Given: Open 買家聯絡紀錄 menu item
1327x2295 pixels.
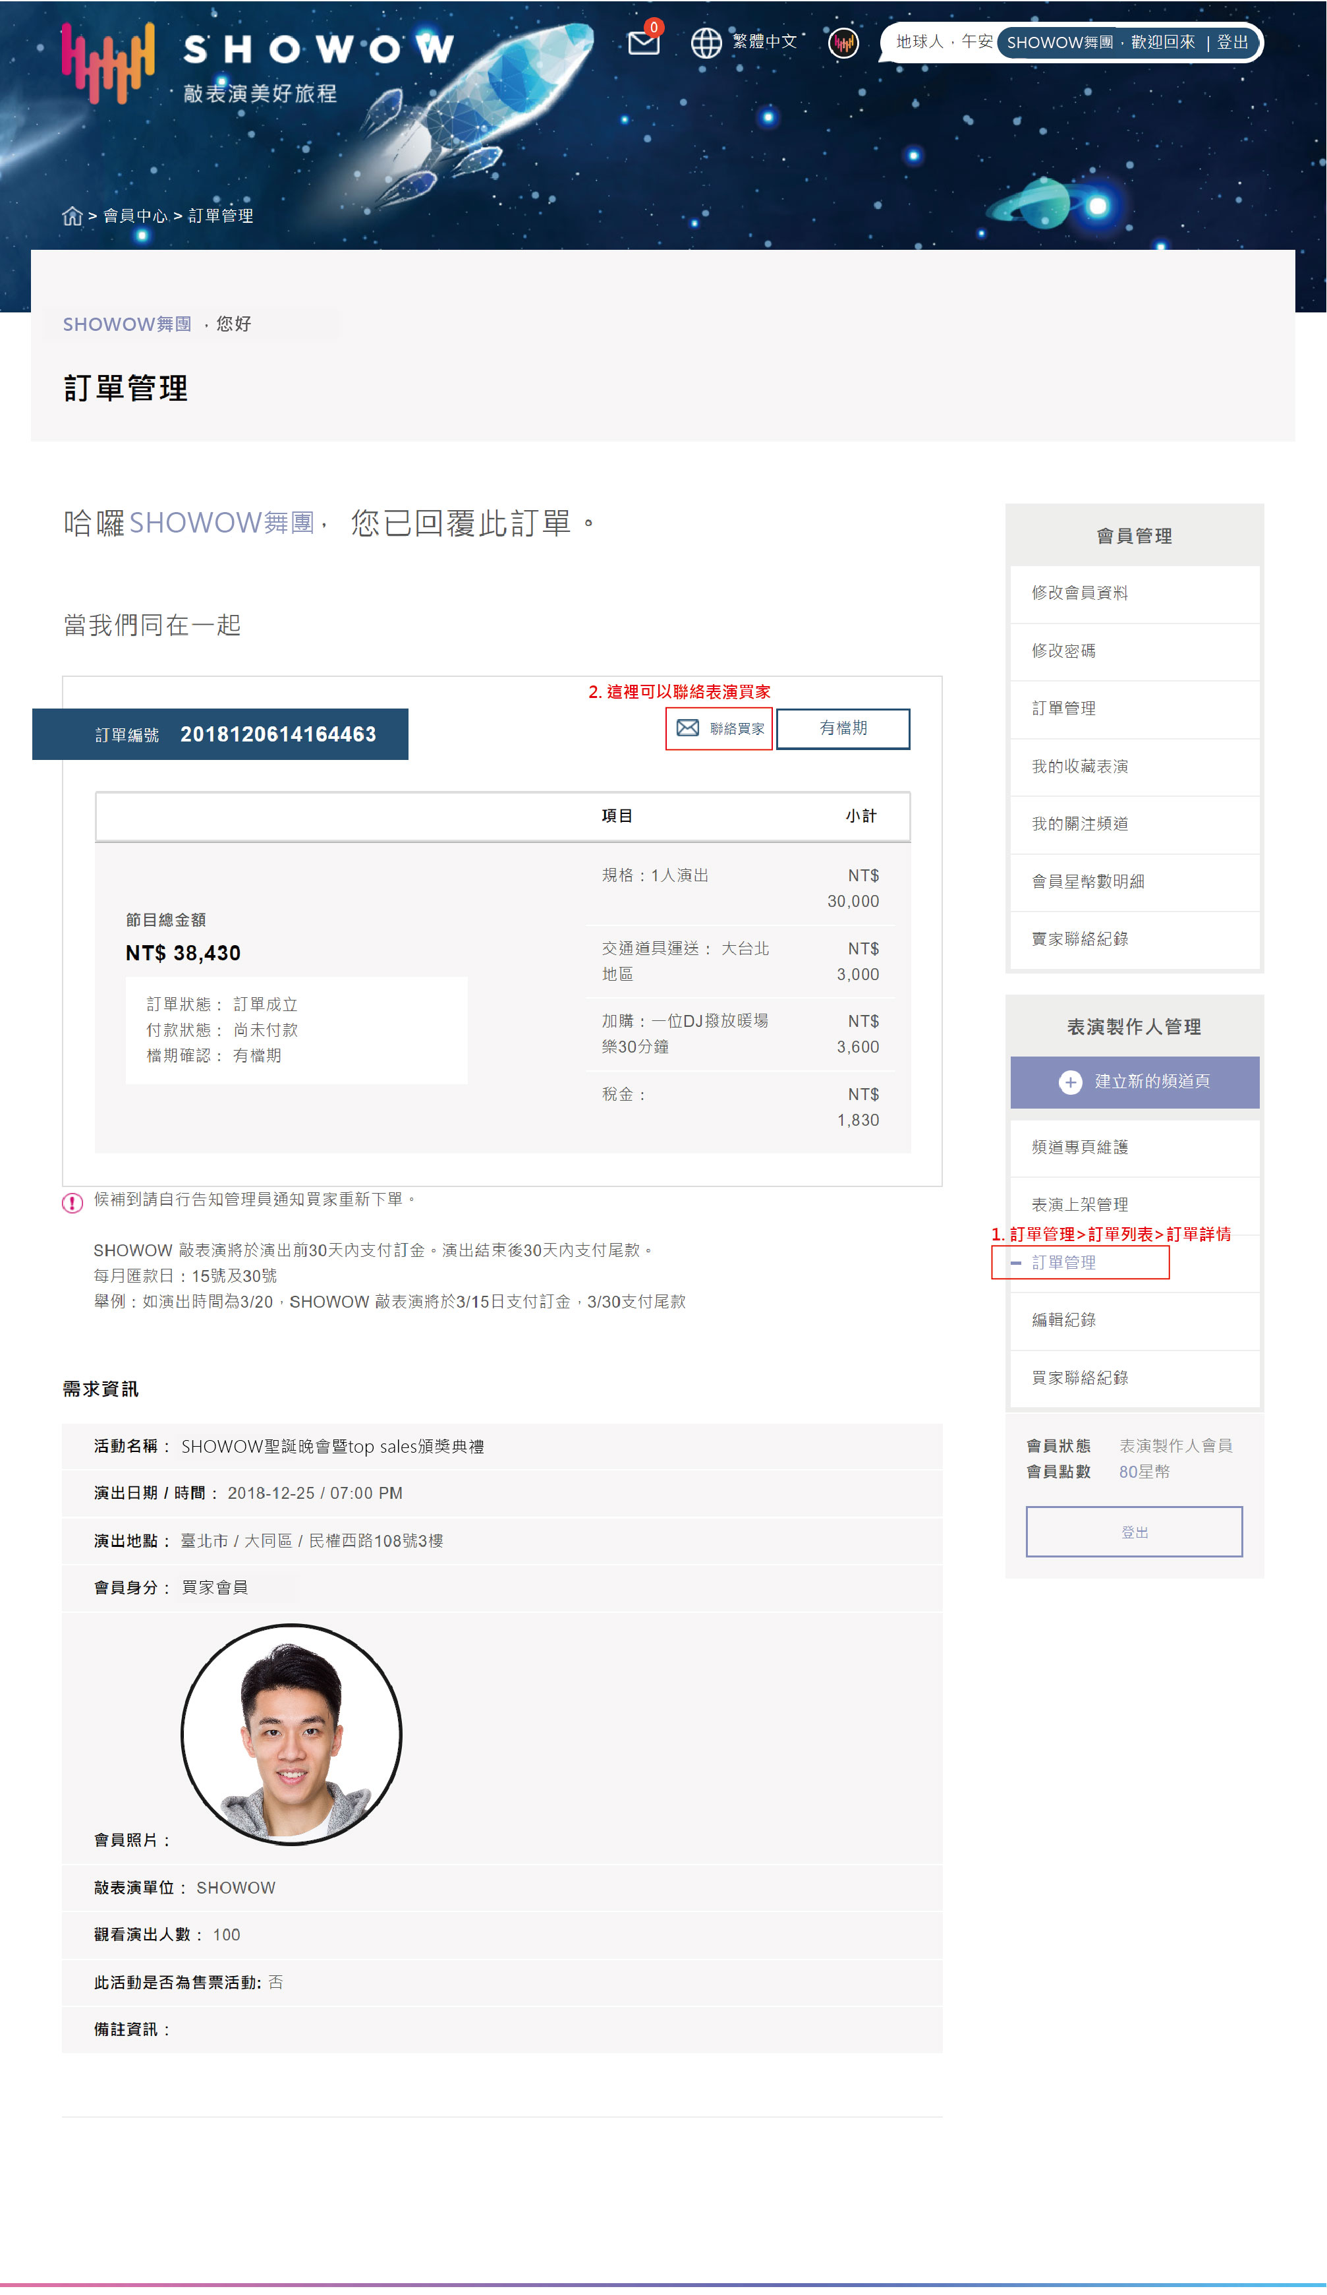Looking at the screenshot, I should (1134, 1379).
